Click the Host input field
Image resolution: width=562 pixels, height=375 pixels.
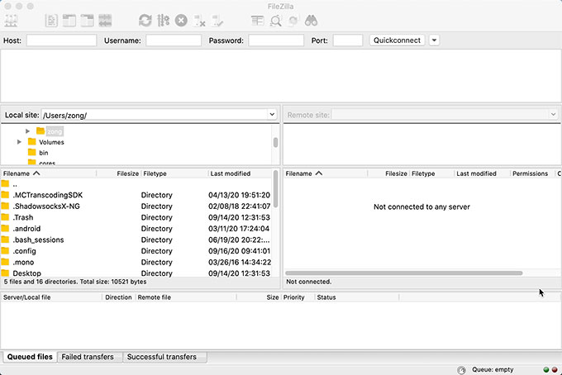coord(61,40)
